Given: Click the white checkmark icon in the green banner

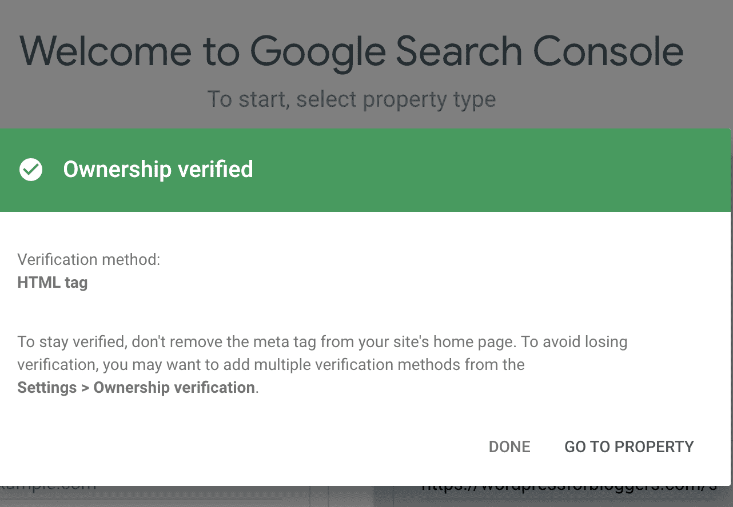Looking at the screenshot, I should [x=30, y=170].
